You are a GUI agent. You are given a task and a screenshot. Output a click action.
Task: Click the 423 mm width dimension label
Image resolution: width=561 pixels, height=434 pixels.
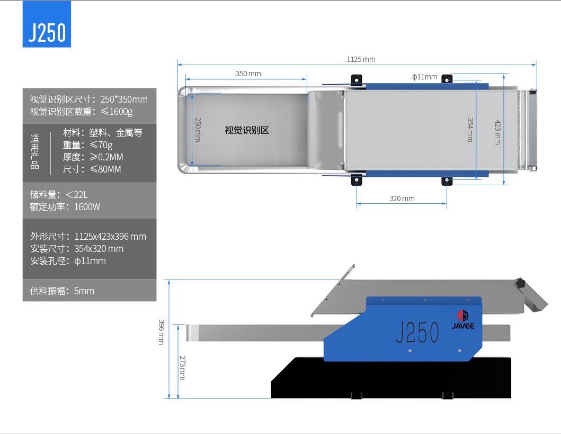pyautogui.click(x=497, y=132)
